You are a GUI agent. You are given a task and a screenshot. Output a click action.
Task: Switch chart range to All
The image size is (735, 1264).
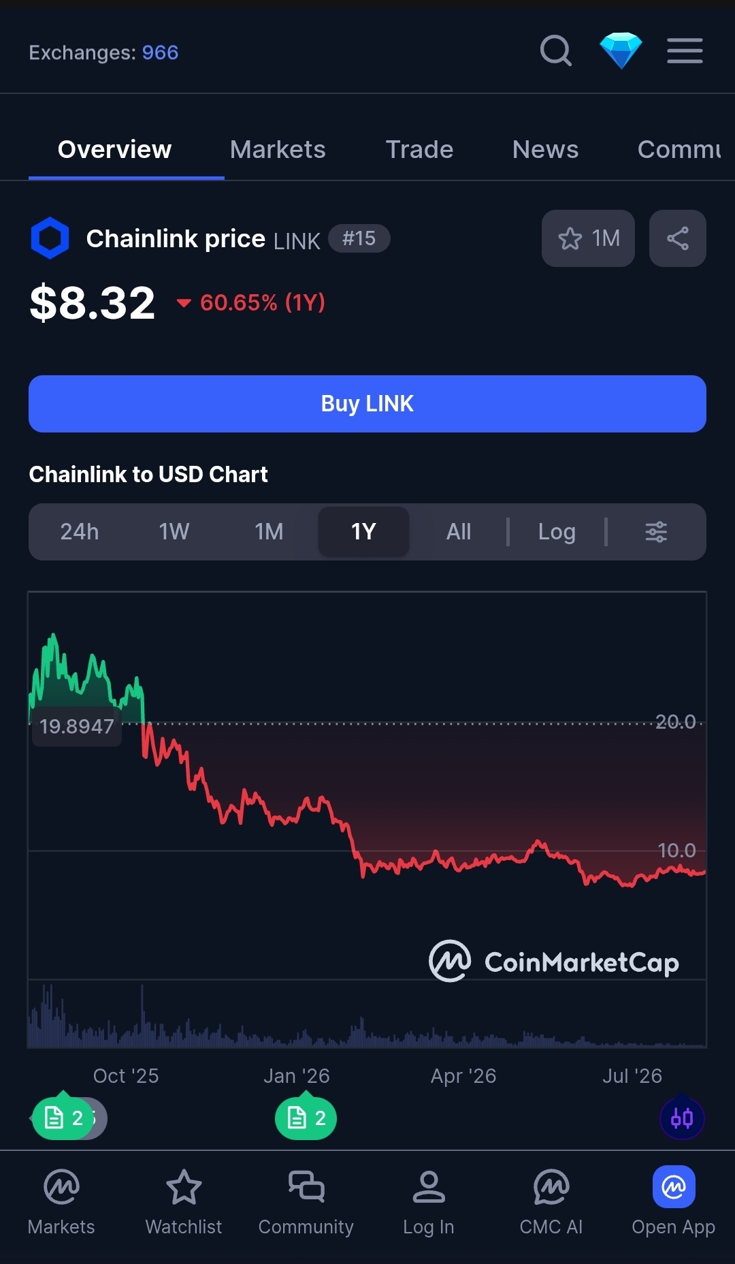(459, 532)
